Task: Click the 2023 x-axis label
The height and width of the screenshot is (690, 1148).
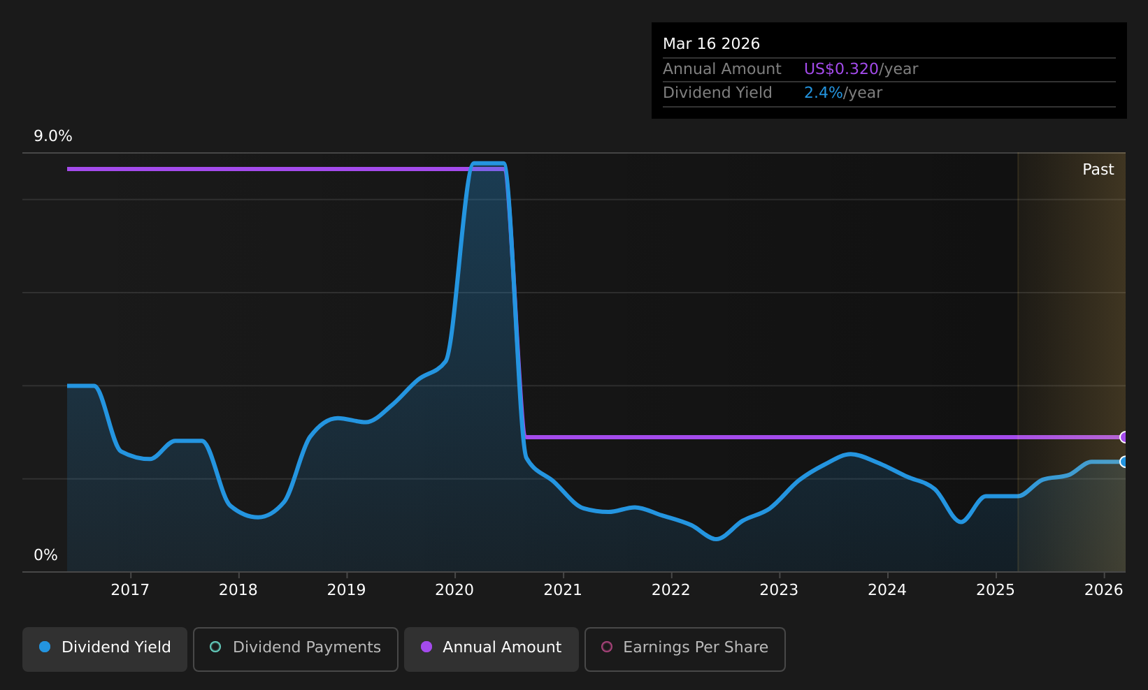Action: (779, 590)
